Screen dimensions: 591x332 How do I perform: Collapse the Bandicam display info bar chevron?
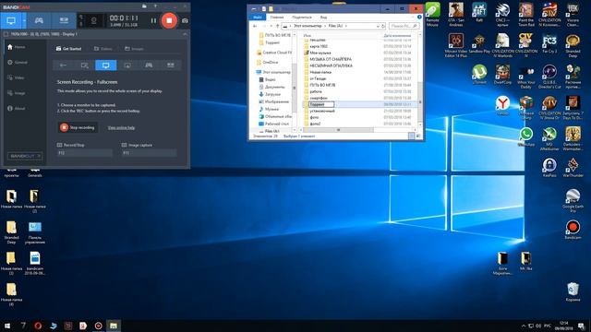[185, 34]
